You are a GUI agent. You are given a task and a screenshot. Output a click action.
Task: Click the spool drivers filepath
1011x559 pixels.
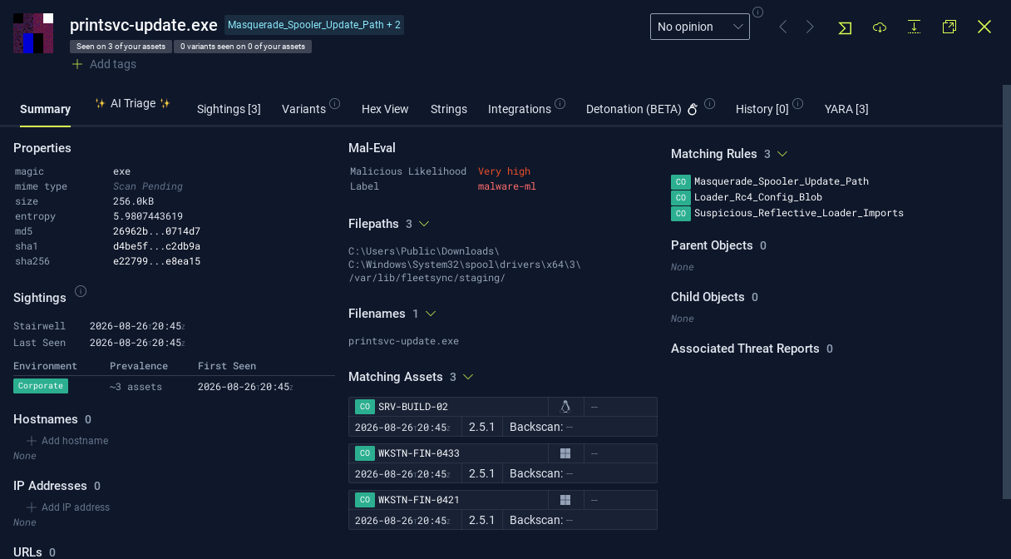[x=465, y=265]
